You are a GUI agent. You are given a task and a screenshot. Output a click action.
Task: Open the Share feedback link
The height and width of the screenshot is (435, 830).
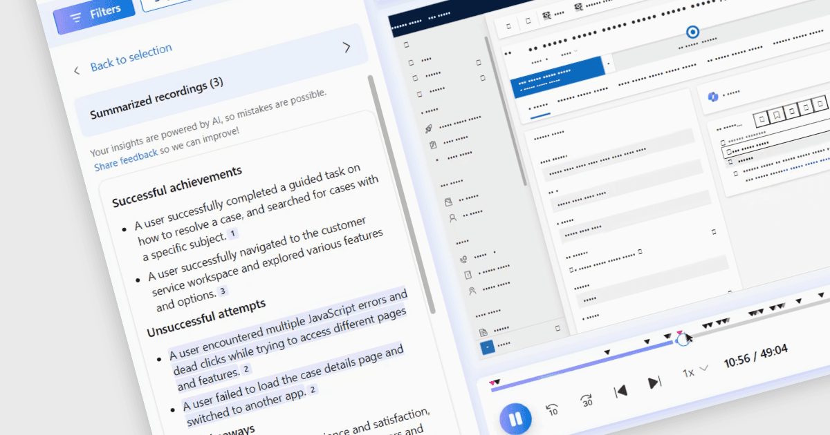[126, 159]
